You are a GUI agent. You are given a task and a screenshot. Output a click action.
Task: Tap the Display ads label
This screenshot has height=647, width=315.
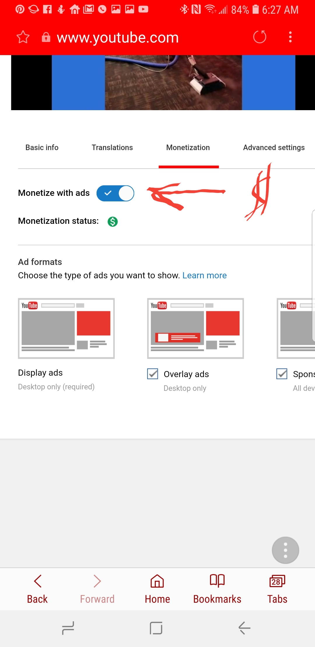pyautogui.click(x=40, y=373)
